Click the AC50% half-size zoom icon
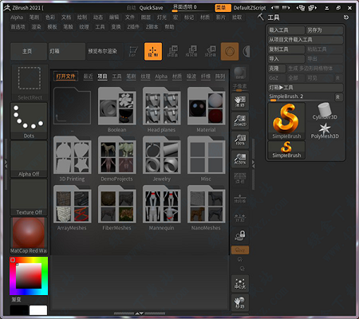Screen dimensions: 359x319 [x=240, y=159]
